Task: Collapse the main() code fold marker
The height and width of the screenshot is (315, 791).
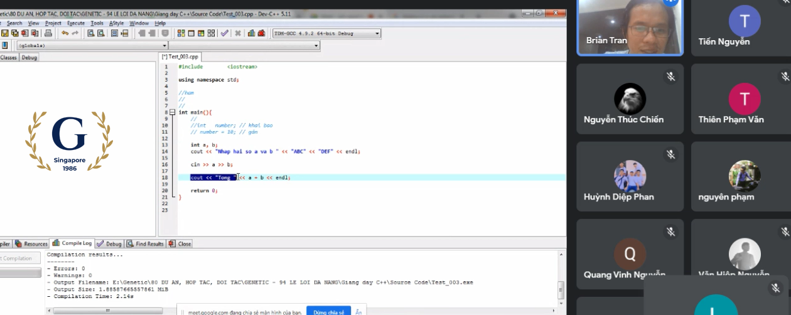Action: click(x=173, y=112)
